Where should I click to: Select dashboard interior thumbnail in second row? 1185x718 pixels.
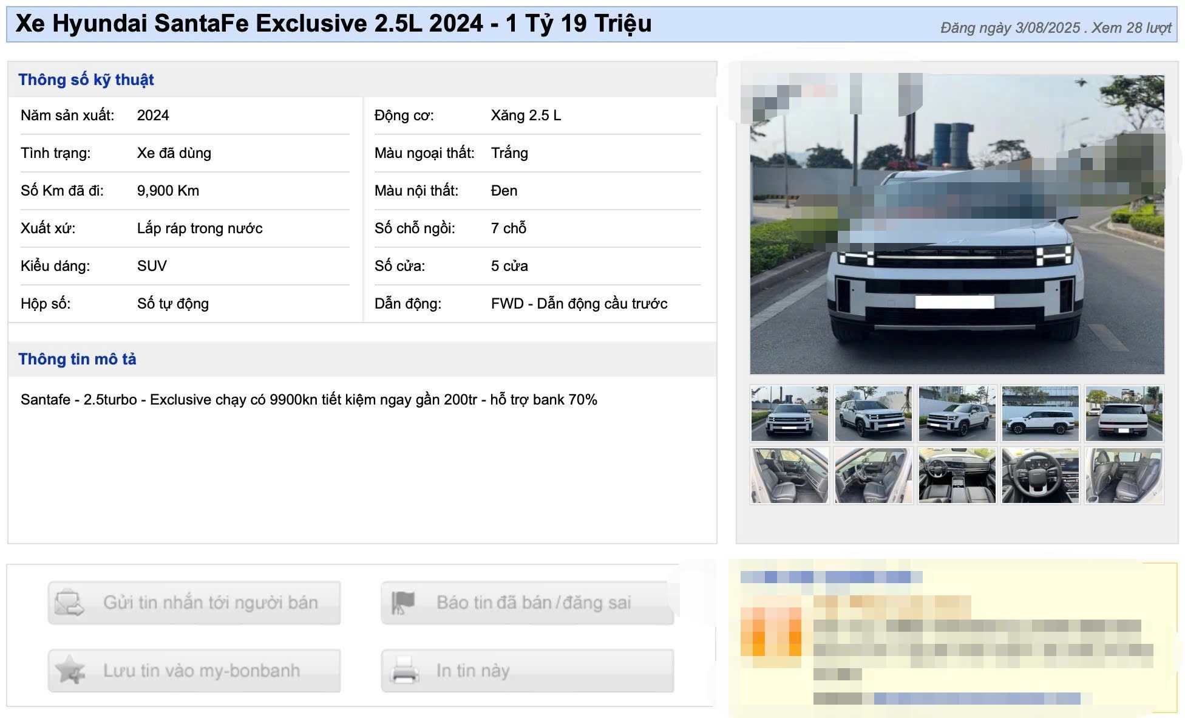tap(957, 476)
